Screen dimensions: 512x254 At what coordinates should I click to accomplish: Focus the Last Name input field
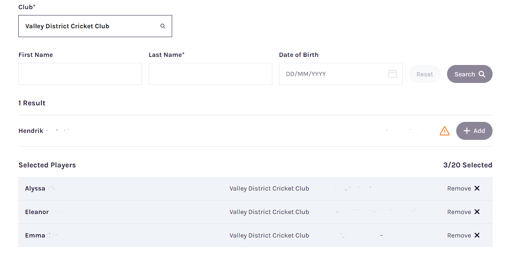pyautogui.click(x=210, y=74)
